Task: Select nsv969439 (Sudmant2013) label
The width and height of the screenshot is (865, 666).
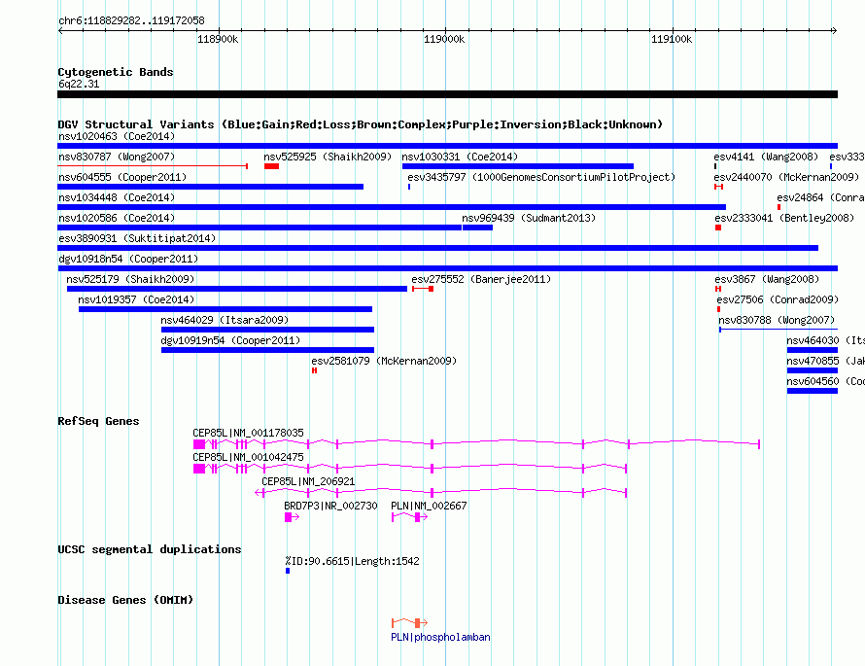Action: pos(529,218)
